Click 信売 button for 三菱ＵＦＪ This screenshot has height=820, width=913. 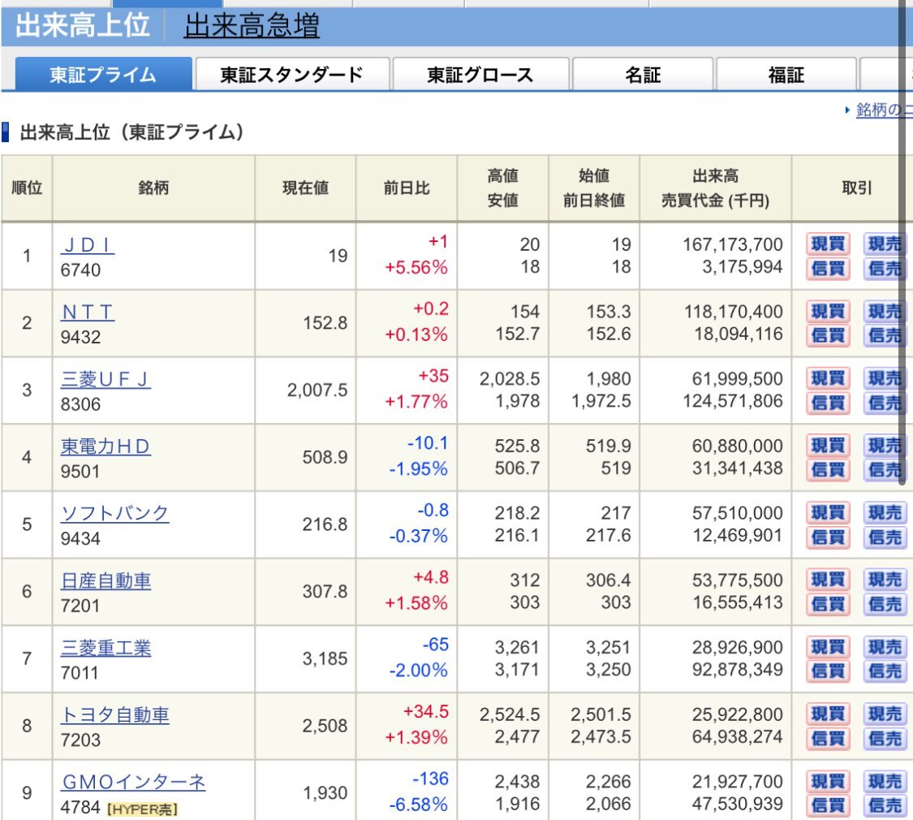coord(885,403)
